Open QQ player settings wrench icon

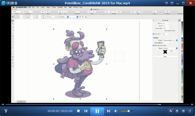pos(171,111)
